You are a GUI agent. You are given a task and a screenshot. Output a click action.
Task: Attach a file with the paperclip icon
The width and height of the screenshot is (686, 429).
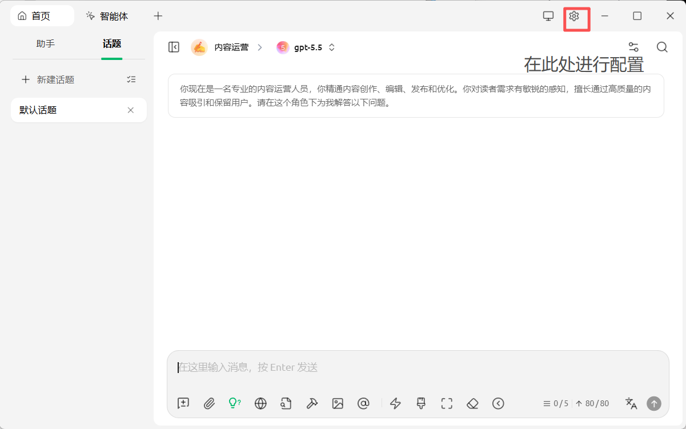click(x=209, y=403)
